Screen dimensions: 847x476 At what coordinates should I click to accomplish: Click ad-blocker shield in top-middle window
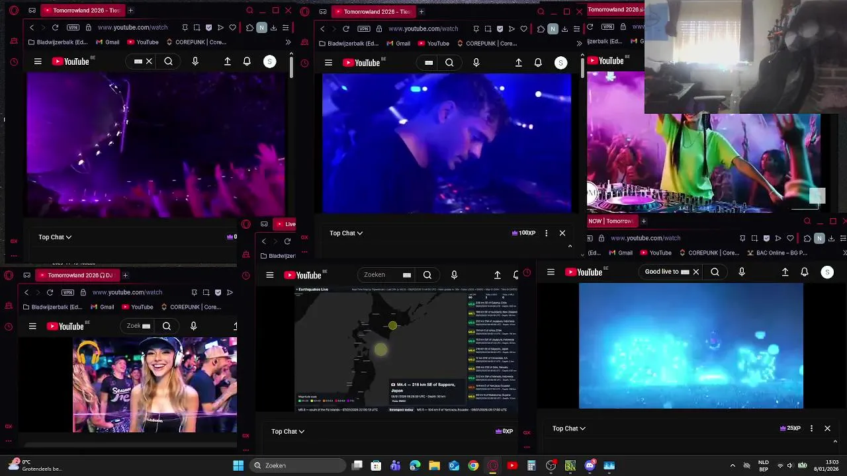[x=500, y=29]
